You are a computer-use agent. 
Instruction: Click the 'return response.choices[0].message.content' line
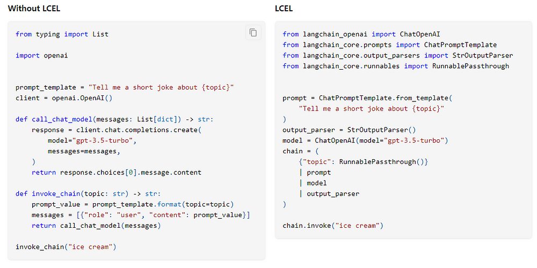point(117,173)
